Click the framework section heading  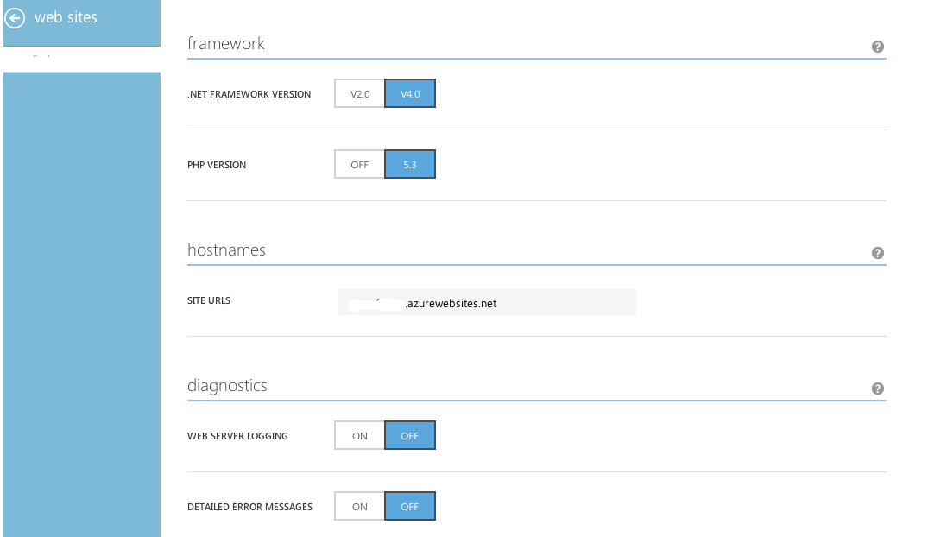tap(226, 43)
